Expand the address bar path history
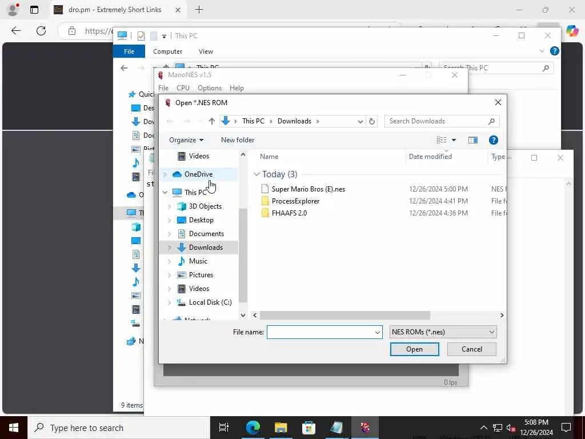The image size is (585, 439). tap(360, 121)
